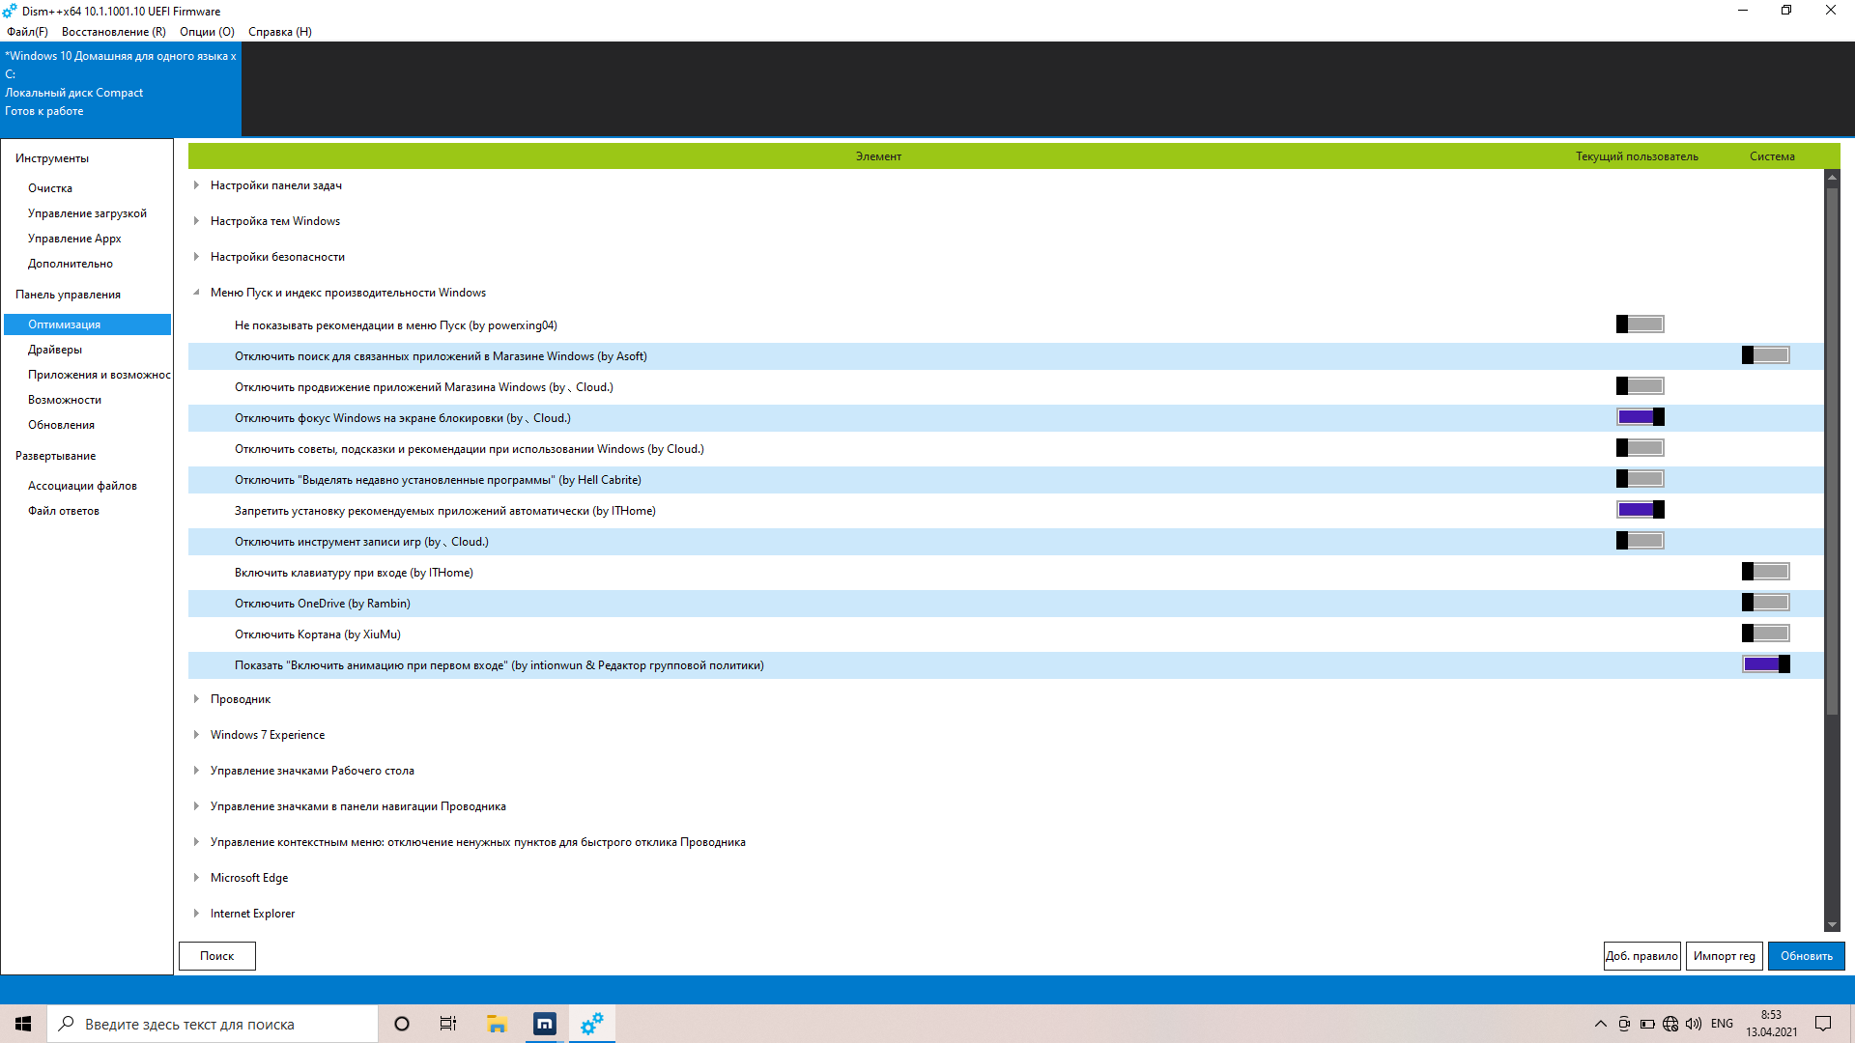Toggle 'Не показывать рекомендации в меню Пуск'
1855x1043 pixels.
coord(1641,324)
